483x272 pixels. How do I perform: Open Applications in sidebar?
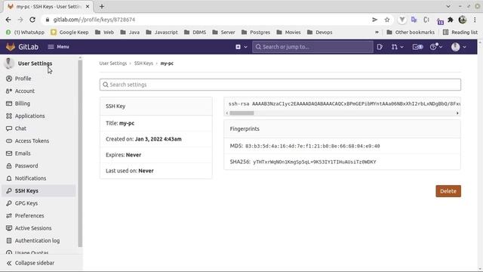tap(29, 116)
